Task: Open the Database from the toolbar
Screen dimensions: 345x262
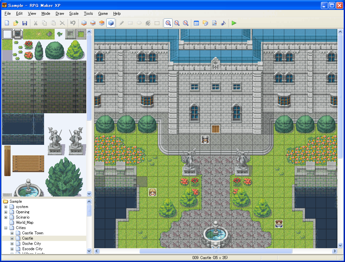Action: pyautogui.click(x=197, y=23)
